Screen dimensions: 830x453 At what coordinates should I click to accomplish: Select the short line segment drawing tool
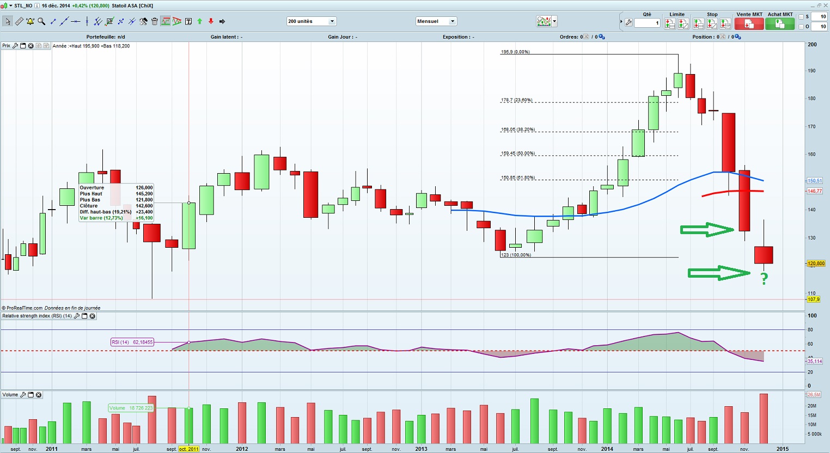(53, 21)
